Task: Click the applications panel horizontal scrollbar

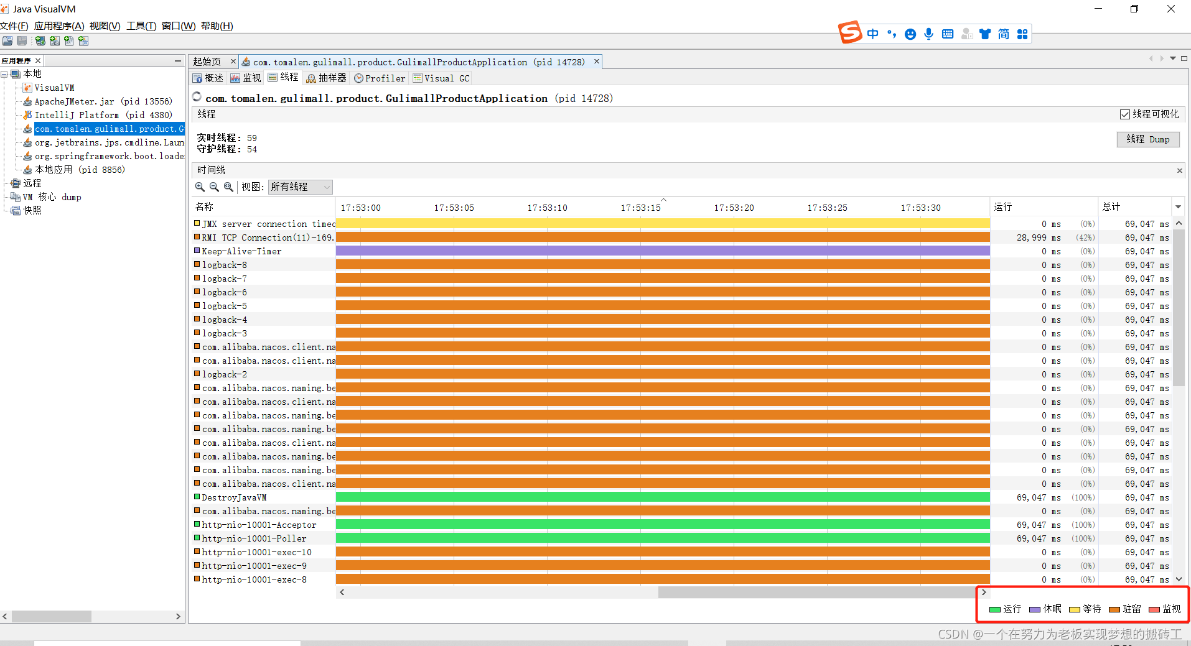Action: 52,617
